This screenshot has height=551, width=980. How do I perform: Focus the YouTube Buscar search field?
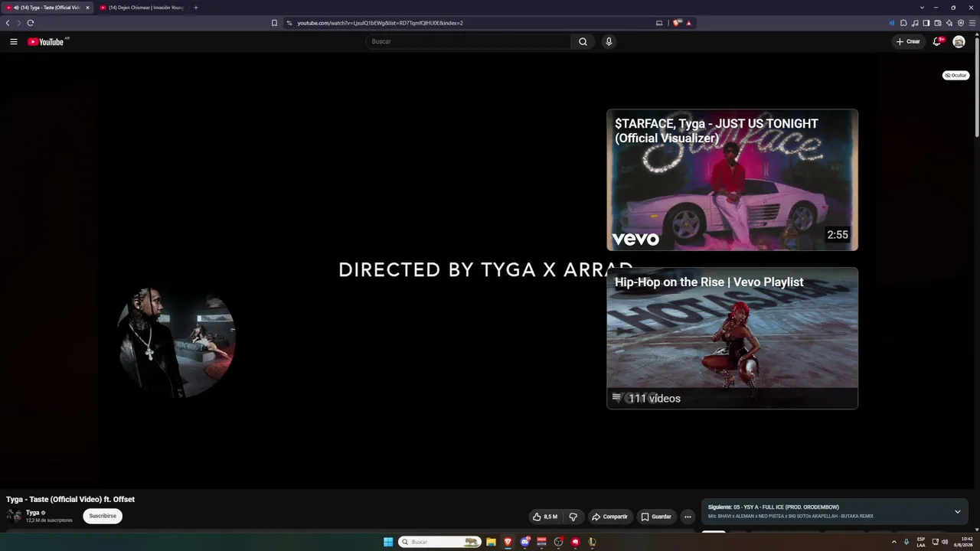coord(468,41)
